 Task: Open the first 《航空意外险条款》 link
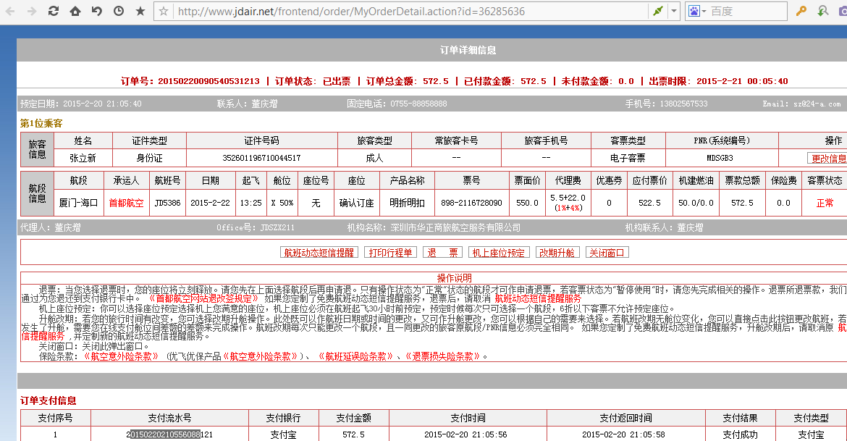[121, 356]
